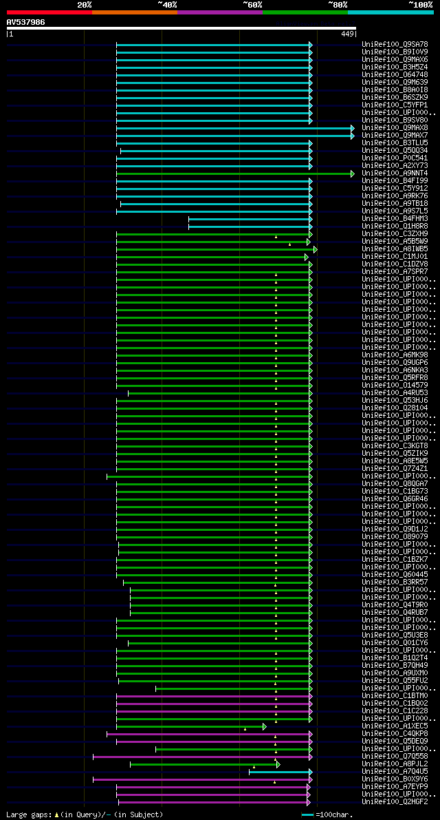
Task: Select the UniRef100_A7SPR7 label
Action: click(395, 272)
